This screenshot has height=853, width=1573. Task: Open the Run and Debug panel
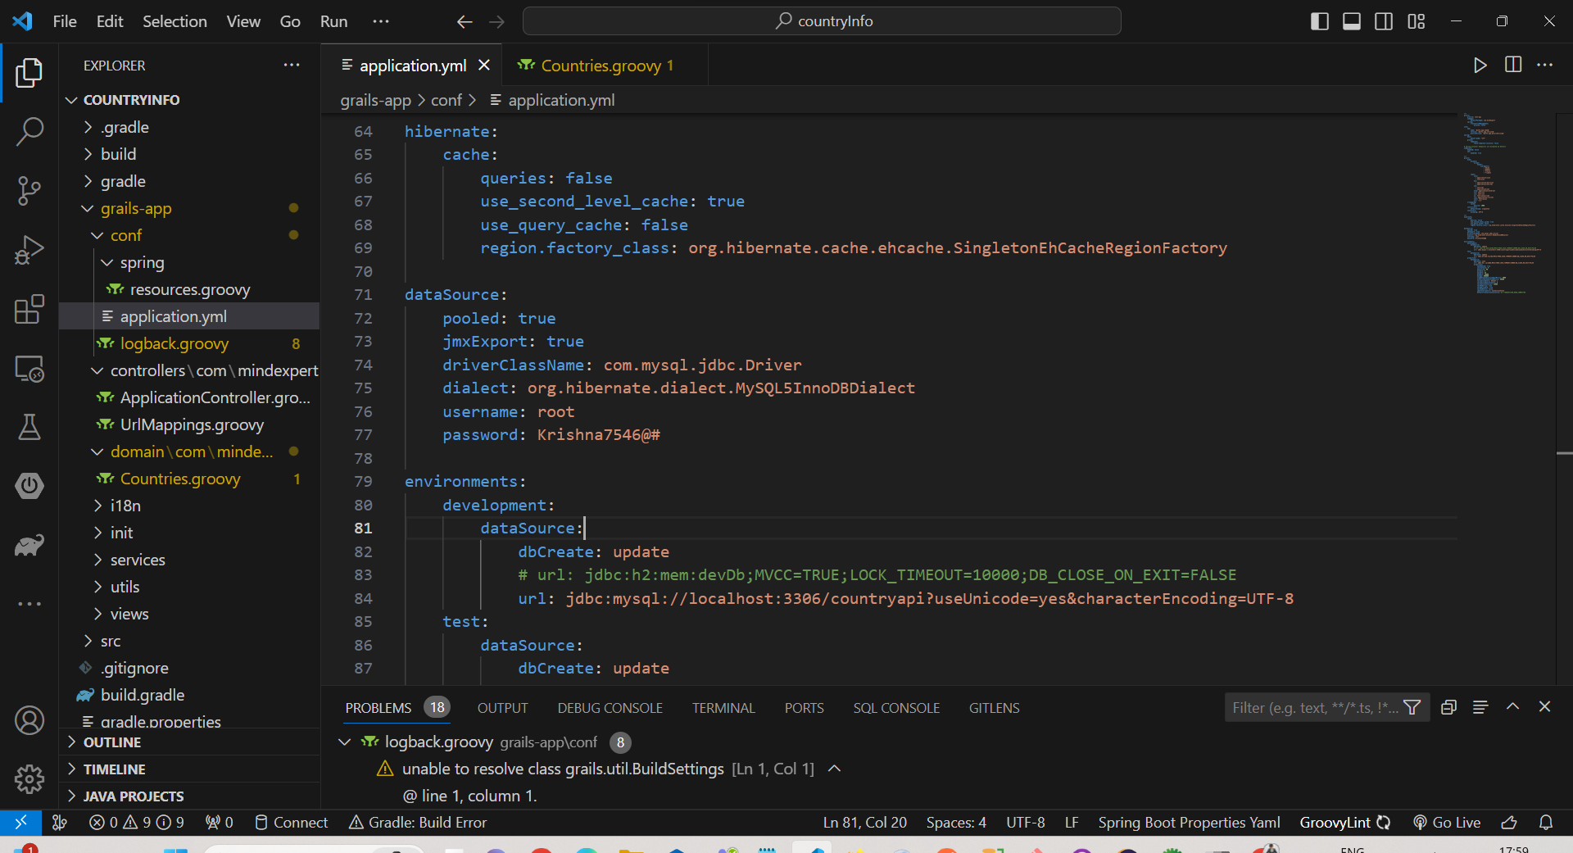pos(29,250)
